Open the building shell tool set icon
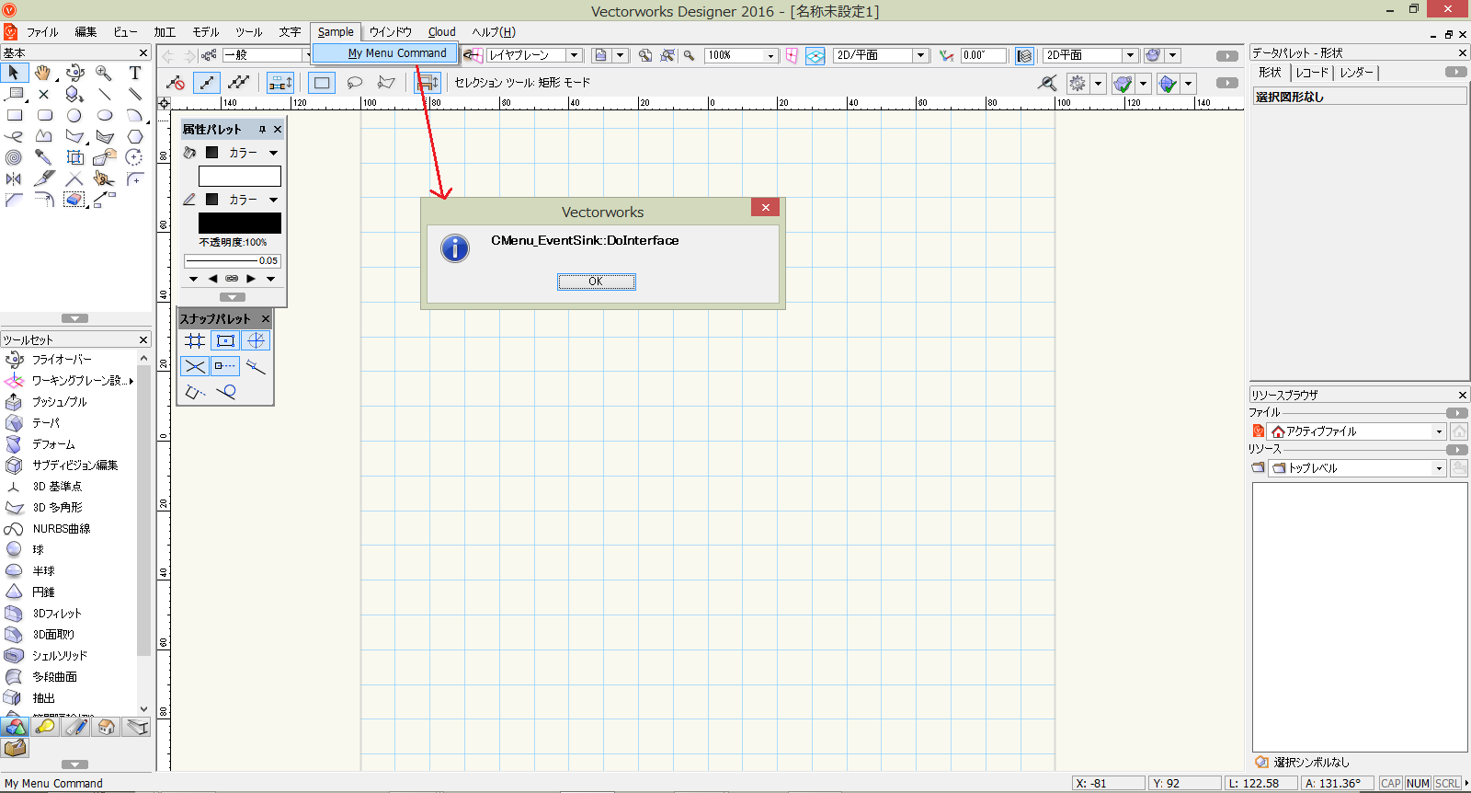Viewport: 1471px width, 793px height. (x=106, y=728)
